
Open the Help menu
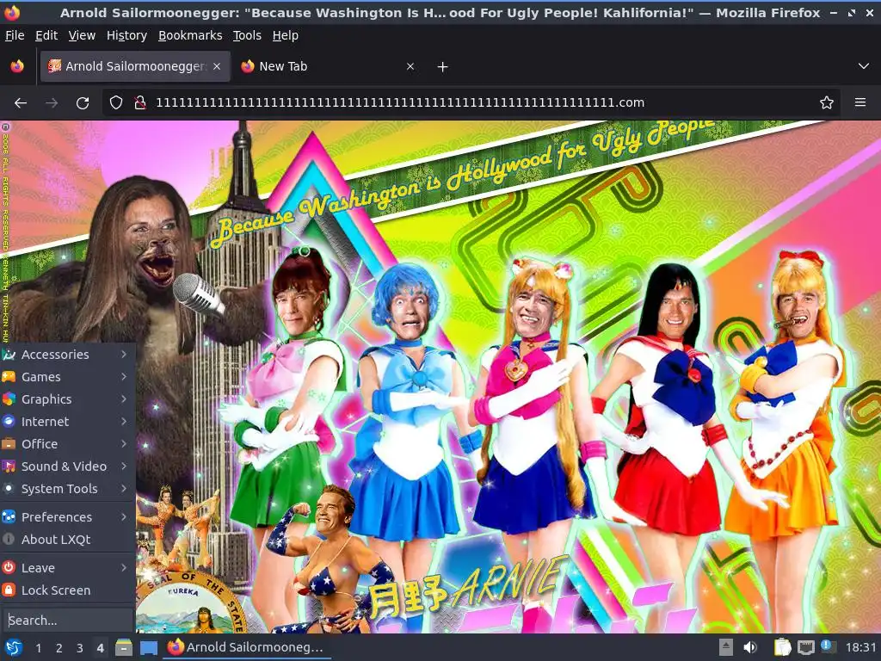(286, 35)
